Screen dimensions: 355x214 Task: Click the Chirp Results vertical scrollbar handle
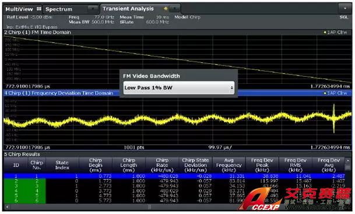348,167
